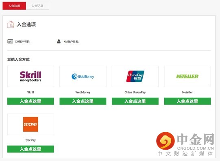220x161 pixels.
Task: Select the Neteller logo
Action: click(187, 76)
